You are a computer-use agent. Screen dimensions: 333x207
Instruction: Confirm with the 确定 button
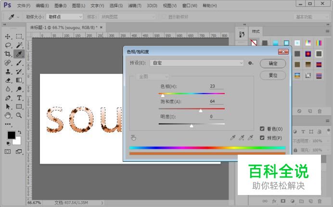click(x=273, y=63)
